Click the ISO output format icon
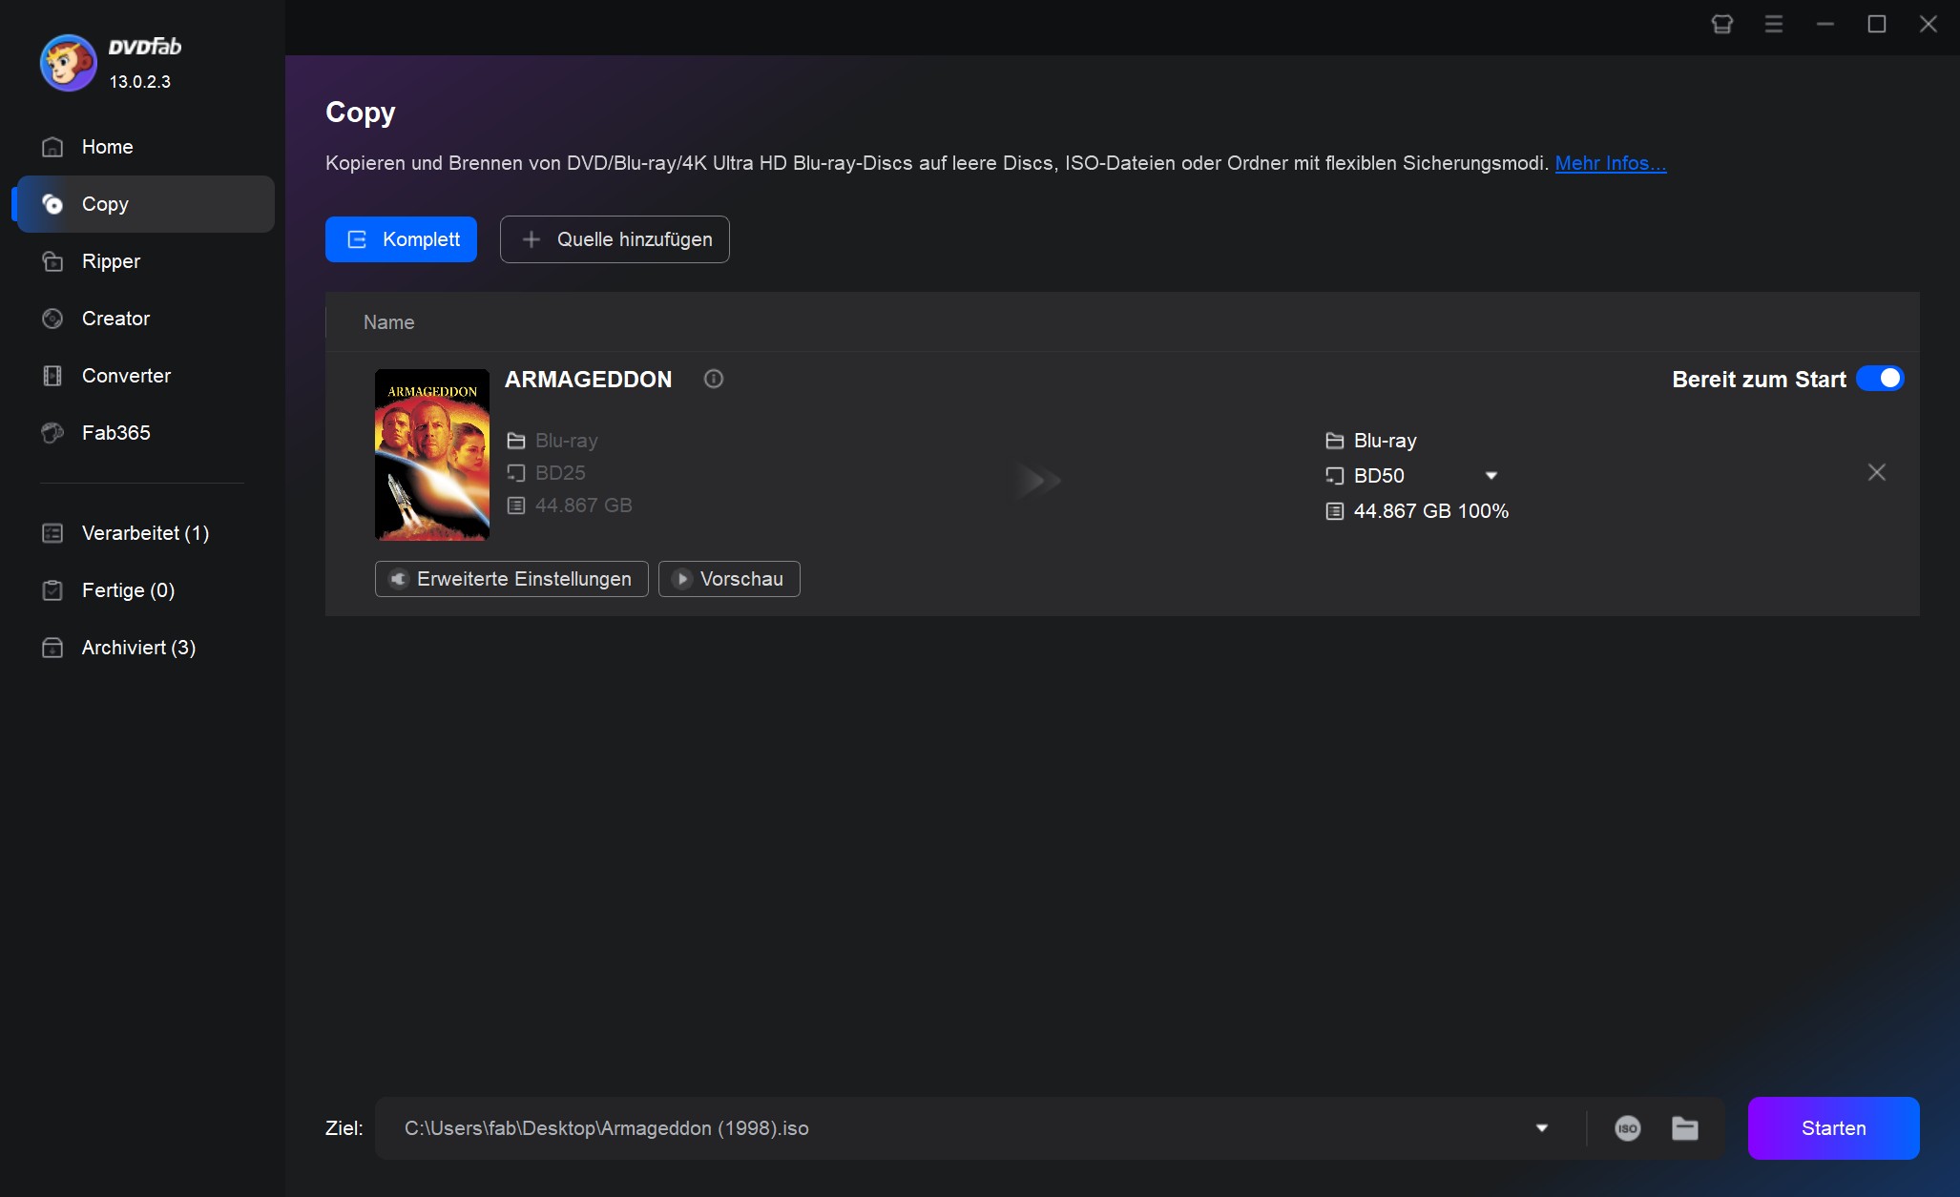Image resolution: width=1960 pixels, height=1197 pixels. (1627, 1127)
